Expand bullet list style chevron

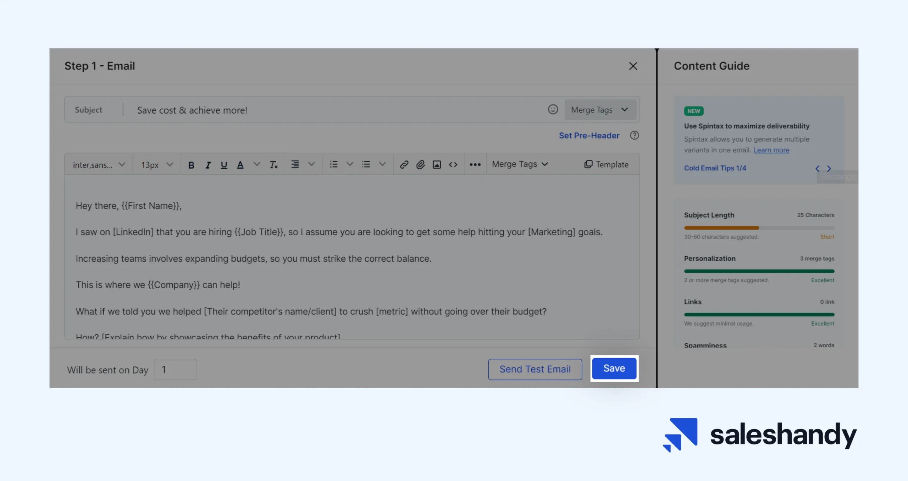pyautogui.click(x=382, y=164)
